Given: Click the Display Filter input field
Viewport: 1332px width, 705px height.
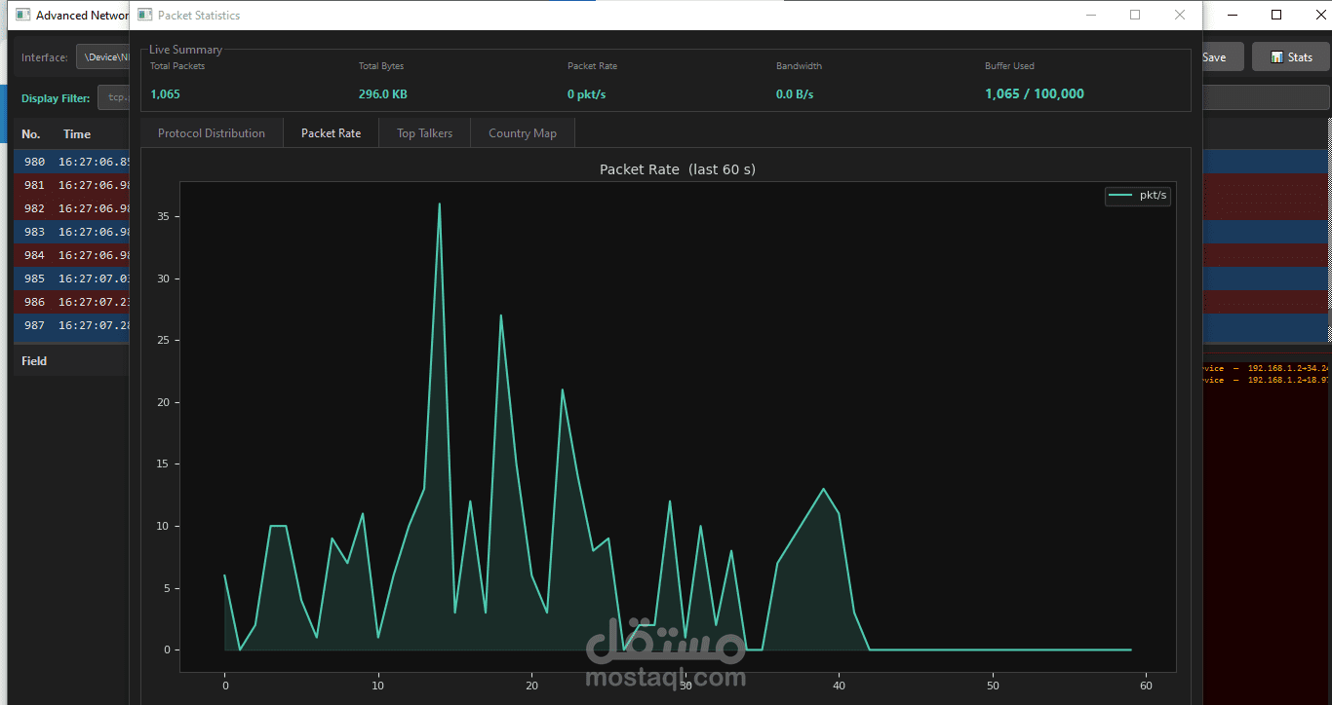Looking at the screenshot, I should [x=113, y=97].
